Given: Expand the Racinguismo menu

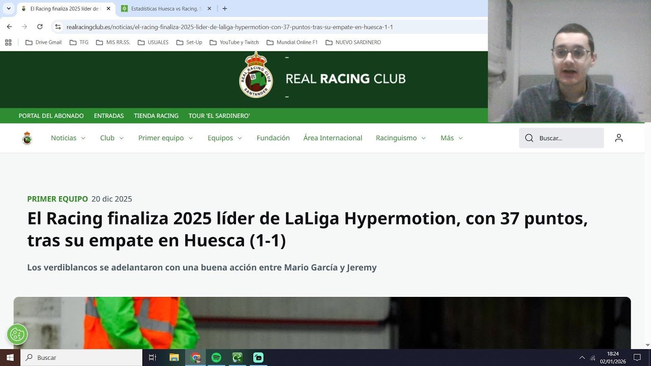Looking at the screenshot, I should (x=401, y=138).
